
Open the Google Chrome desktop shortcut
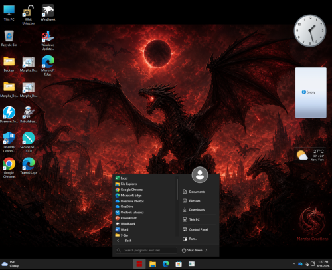click(9, 168)
